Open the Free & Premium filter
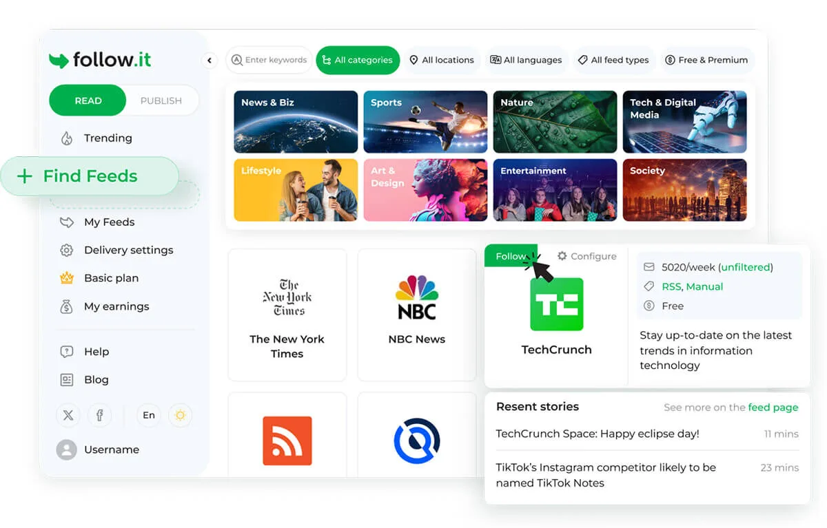 (706, 60)
